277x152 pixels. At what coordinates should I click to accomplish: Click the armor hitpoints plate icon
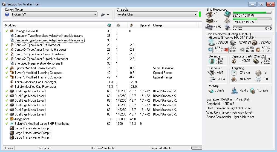coord(233,42)
